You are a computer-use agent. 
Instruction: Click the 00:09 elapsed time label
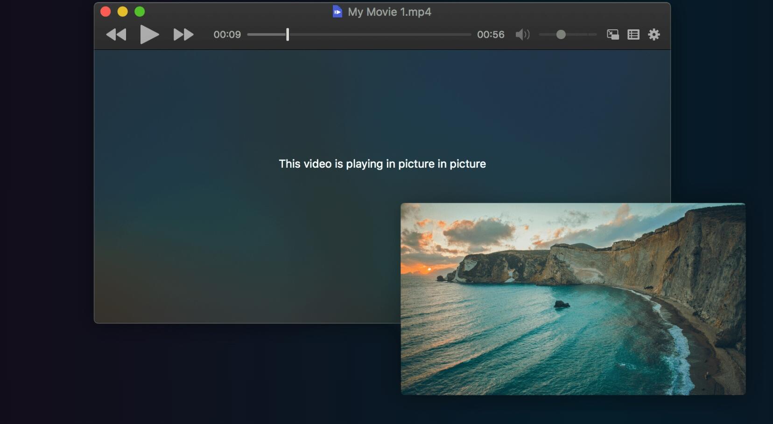[227, 34]
